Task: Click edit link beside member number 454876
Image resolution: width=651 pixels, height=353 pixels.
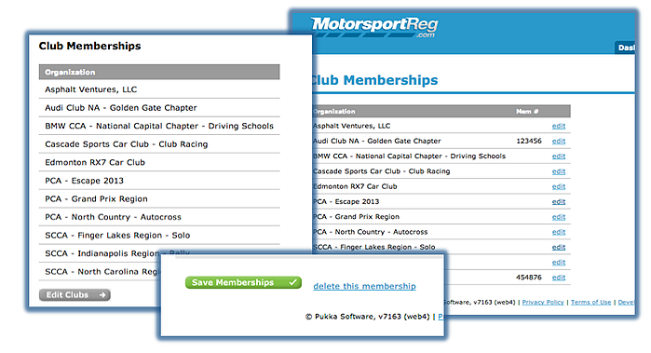Action: tap(559, 278)
